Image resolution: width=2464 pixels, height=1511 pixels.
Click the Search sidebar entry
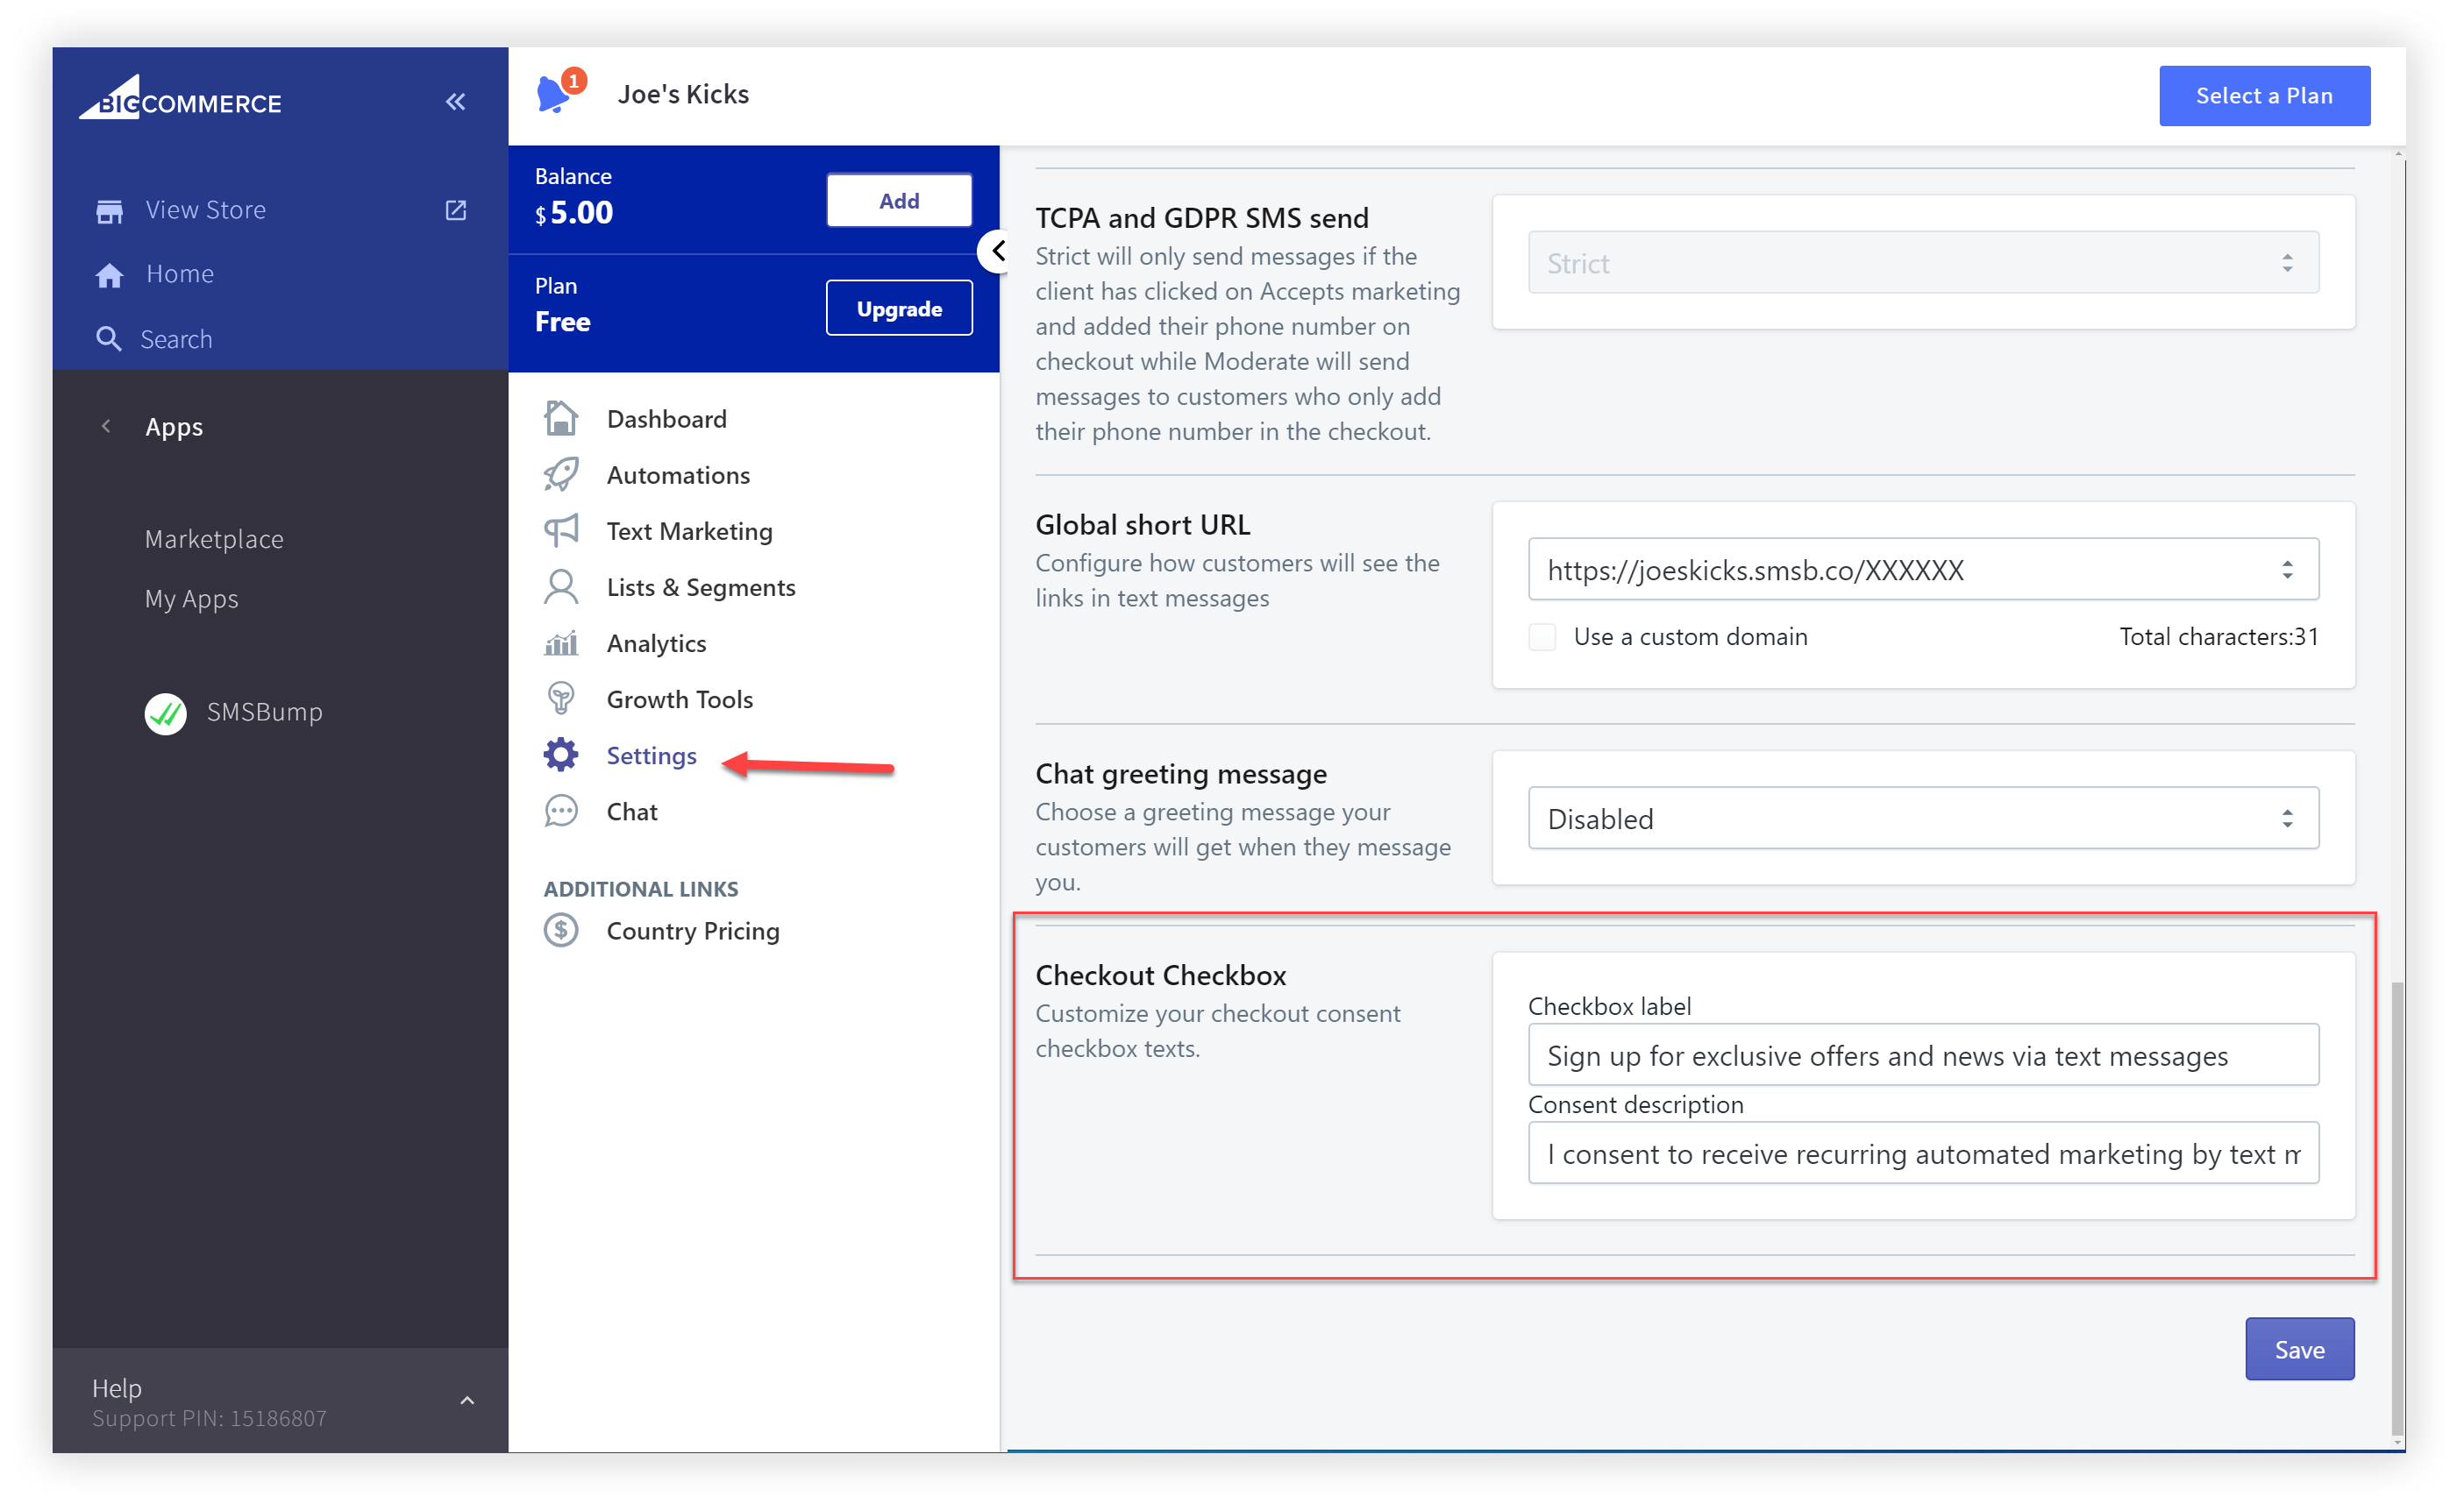click(176, 340)
